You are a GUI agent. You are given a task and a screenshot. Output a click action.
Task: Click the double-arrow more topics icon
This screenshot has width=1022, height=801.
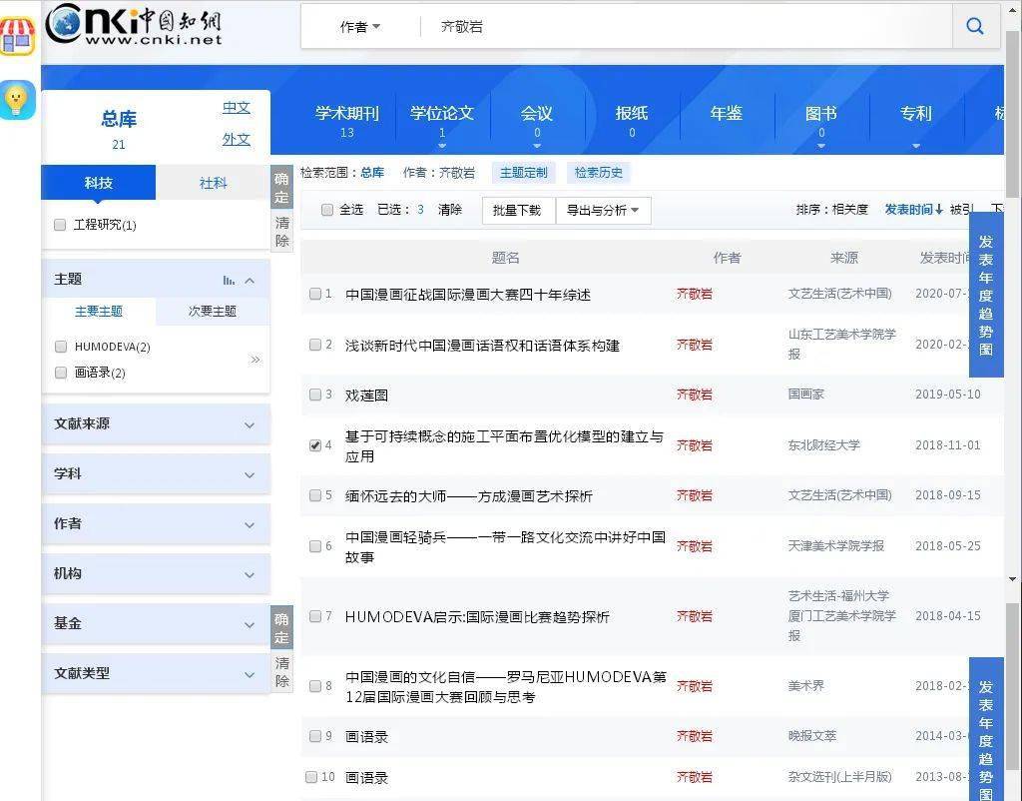255,360
